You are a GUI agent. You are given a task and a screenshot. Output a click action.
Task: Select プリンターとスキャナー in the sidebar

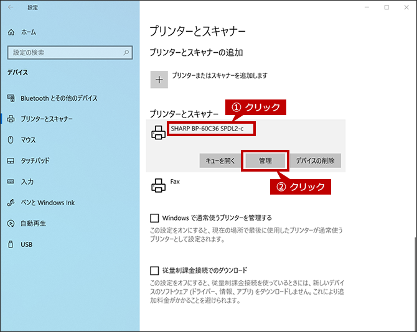tap(47, 119)
